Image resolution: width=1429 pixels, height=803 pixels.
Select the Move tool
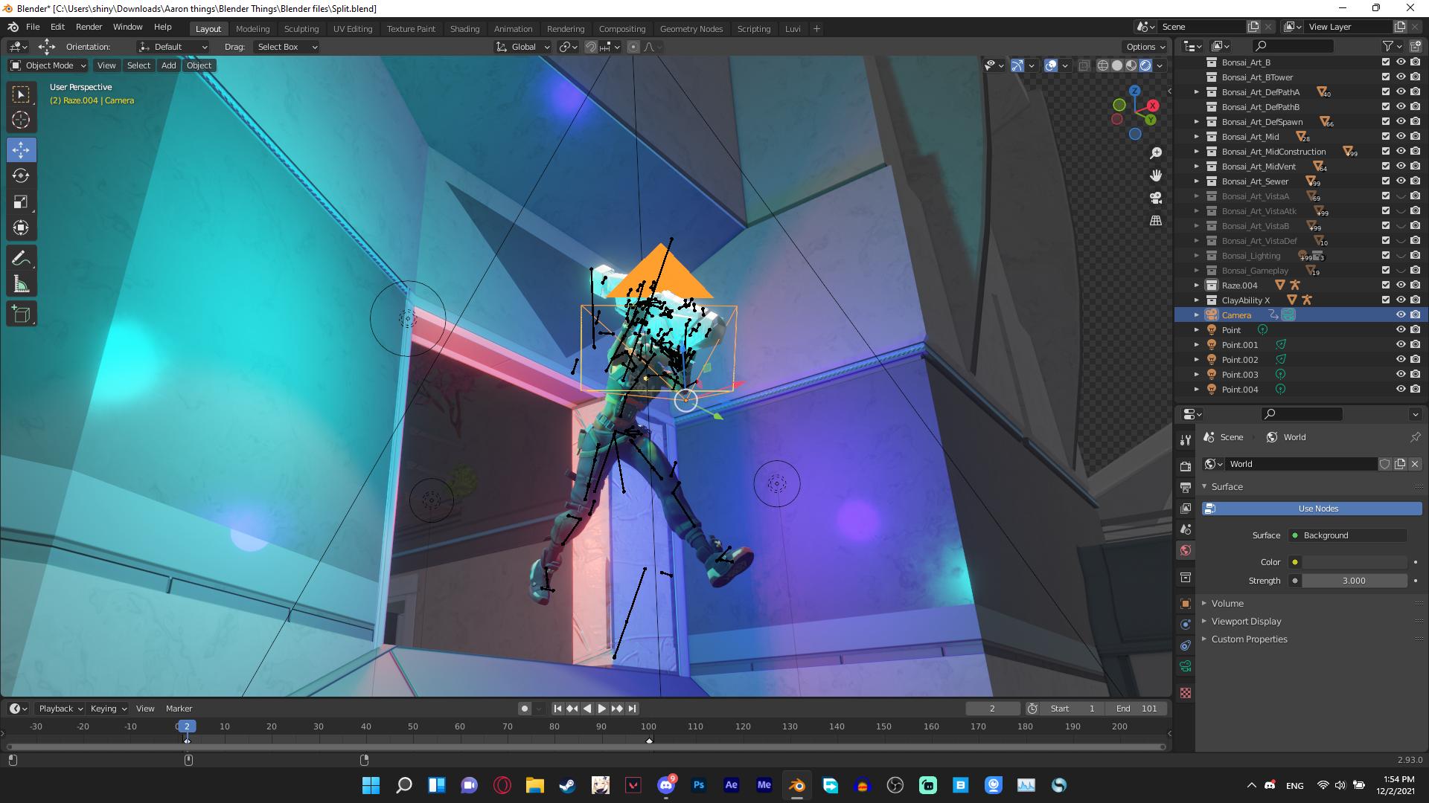point(22,149)
